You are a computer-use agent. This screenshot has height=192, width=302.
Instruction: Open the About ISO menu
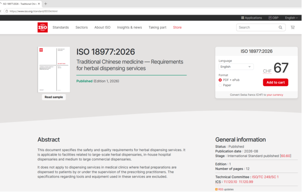[x=102, y=27]
